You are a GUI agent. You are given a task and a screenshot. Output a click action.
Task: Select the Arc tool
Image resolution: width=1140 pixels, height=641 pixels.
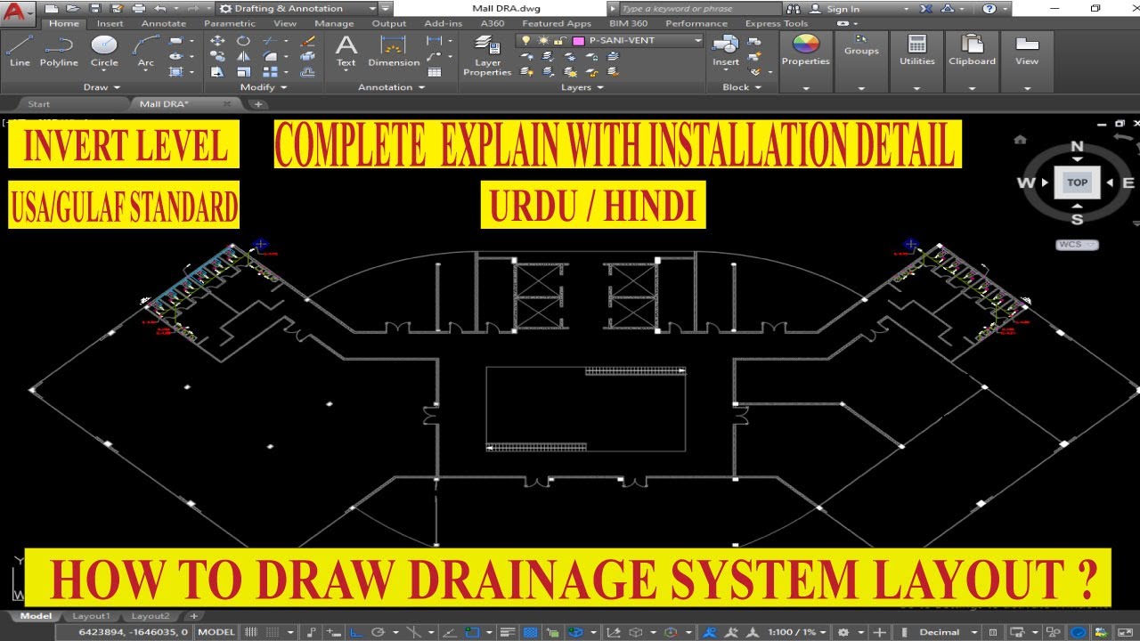coord(145,51)
